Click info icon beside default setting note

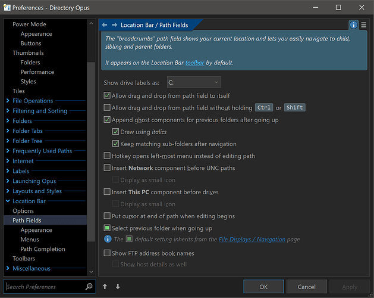point(108,238)
